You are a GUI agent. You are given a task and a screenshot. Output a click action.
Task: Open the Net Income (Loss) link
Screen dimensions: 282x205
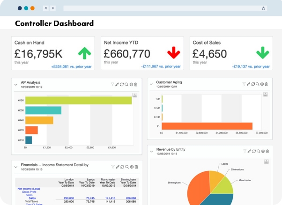29,189
